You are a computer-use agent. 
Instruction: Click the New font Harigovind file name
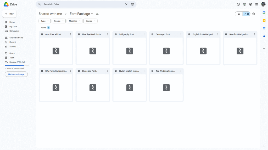click(239, 34)
